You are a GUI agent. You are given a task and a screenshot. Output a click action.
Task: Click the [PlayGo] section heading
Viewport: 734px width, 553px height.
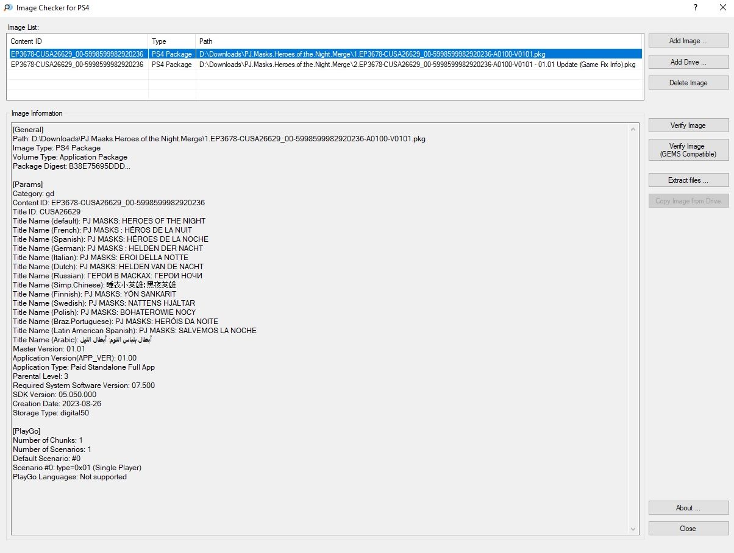pos(27,431)
